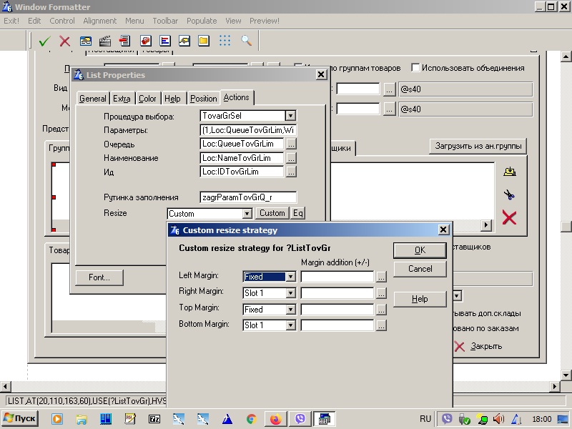Expand the Top Margin dropdown
This screenshot has height=429, width=572.
point(290,310)
